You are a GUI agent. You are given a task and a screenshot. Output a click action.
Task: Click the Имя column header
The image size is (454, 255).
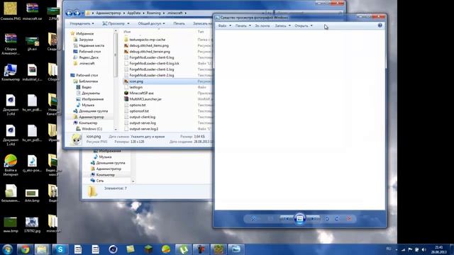[x=127, y=31]
